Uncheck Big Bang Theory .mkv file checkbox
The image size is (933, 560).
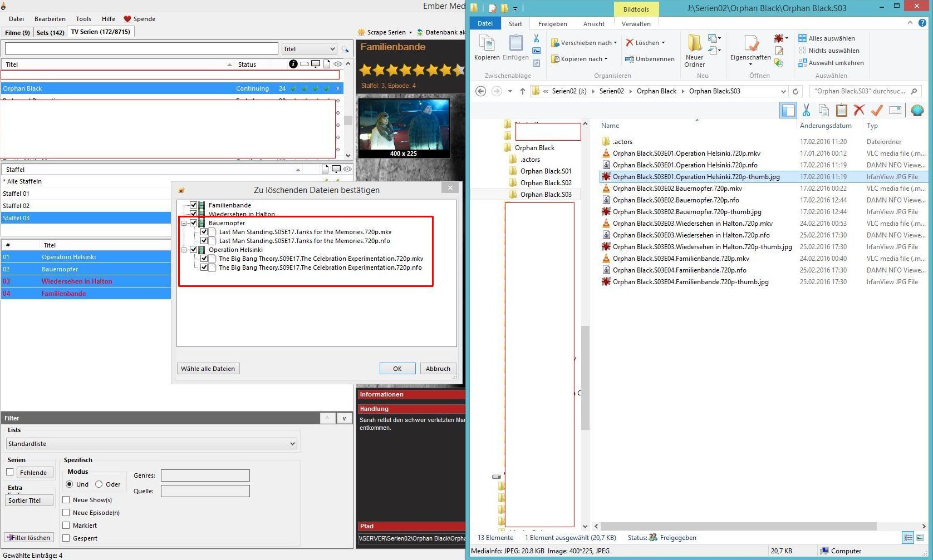[x=204, y=259]
